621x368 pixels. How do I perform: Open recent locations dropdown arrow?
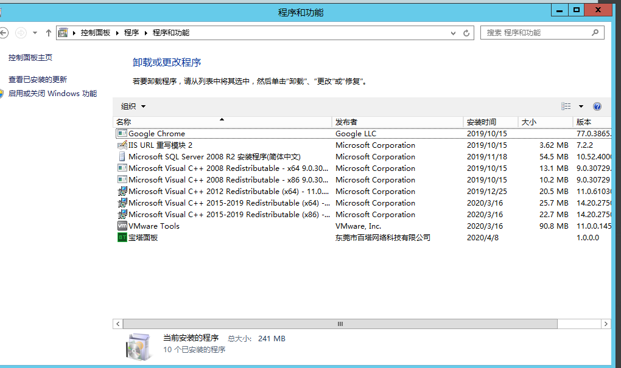pyautogui.click(x=35, y=33)
